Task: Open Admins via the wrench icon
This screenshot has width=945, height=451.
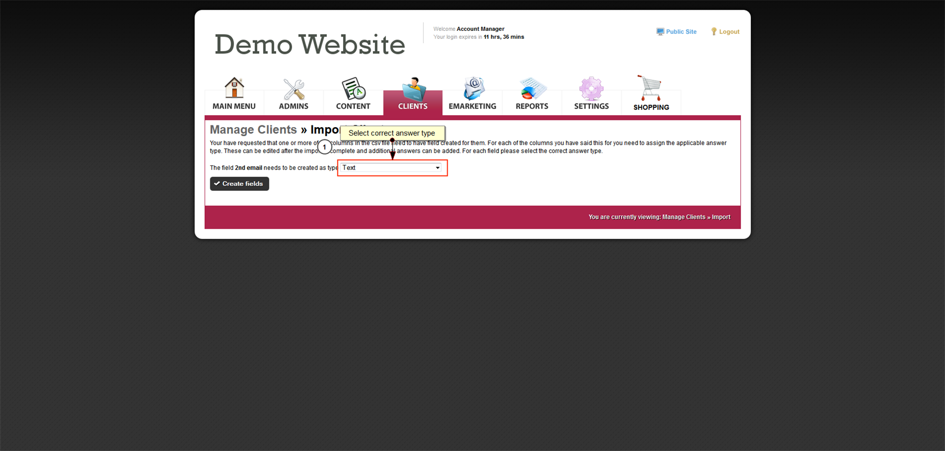Action: point(294,89)
